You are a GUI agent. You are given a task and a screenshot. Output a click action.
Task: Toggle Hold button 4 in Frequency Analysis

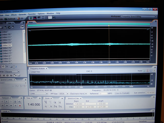click(154, 71)
